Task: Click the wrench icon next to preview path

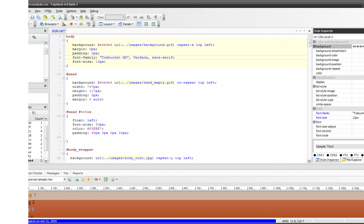Action: 69,180
